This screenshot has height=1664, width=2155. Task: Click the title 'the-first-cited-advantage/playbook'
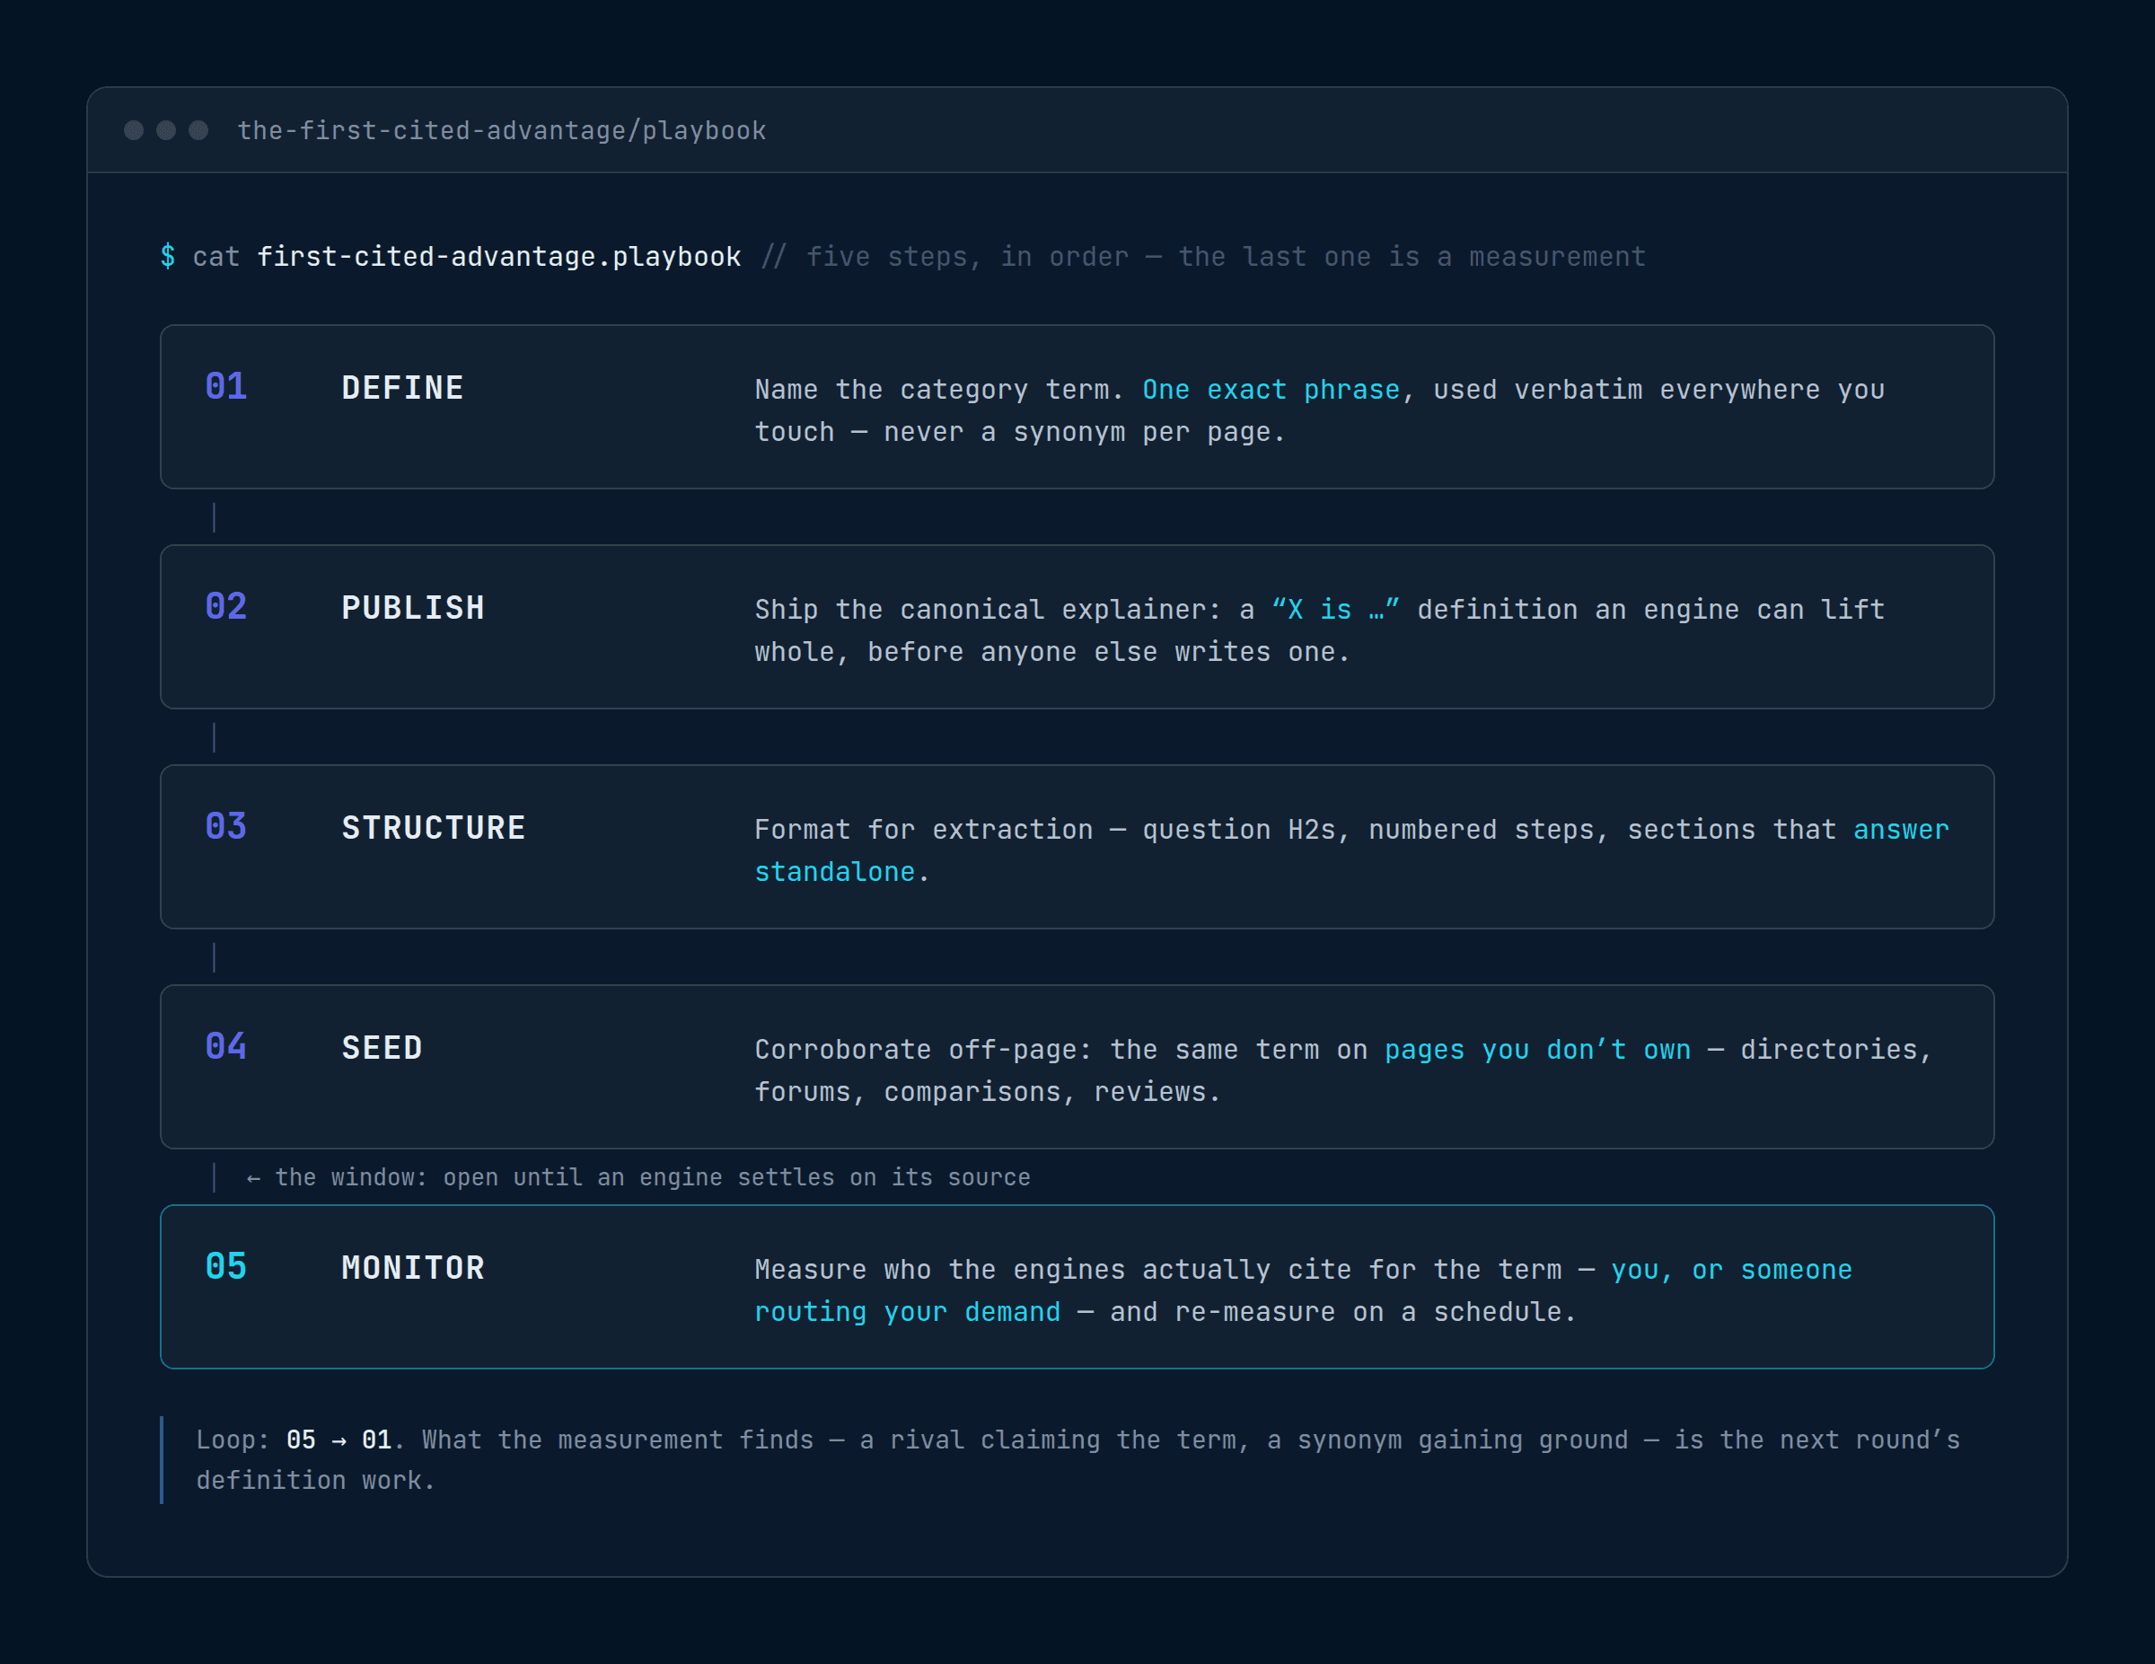[x=501, y=130]
